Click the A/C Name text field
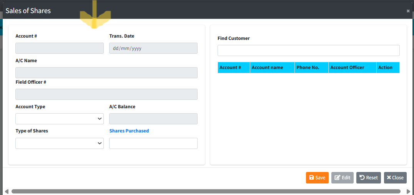This screenshot has width=414, height=195. click(106, 73)
